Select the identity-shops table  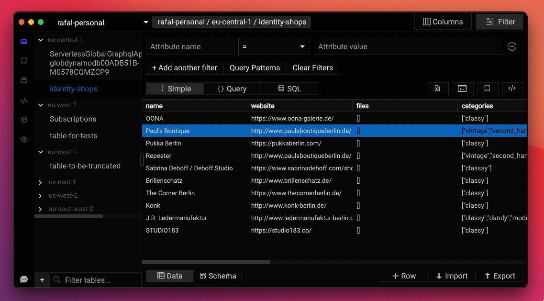pyautogui.click(x=74, y=89)
